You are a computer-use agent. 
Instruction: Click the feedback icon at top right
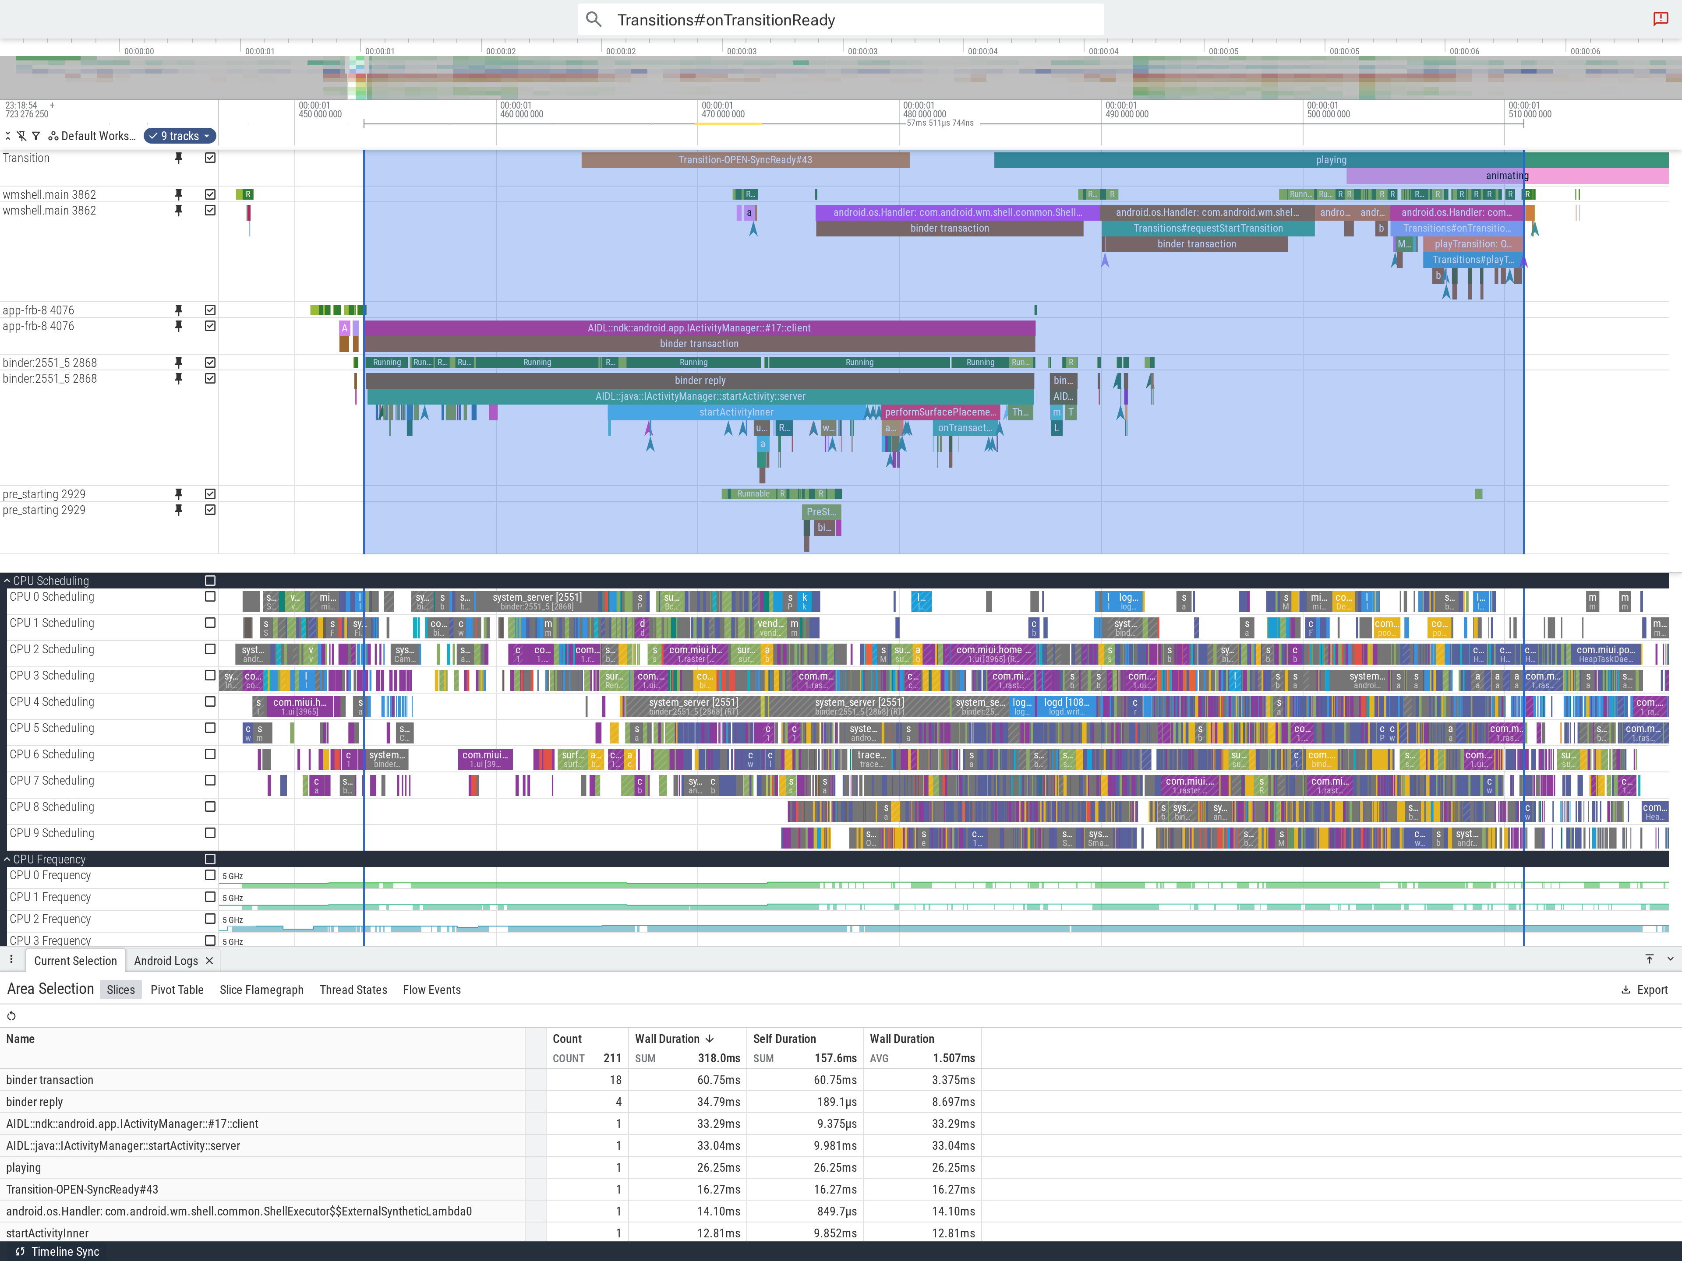[x=1660, y=19]
